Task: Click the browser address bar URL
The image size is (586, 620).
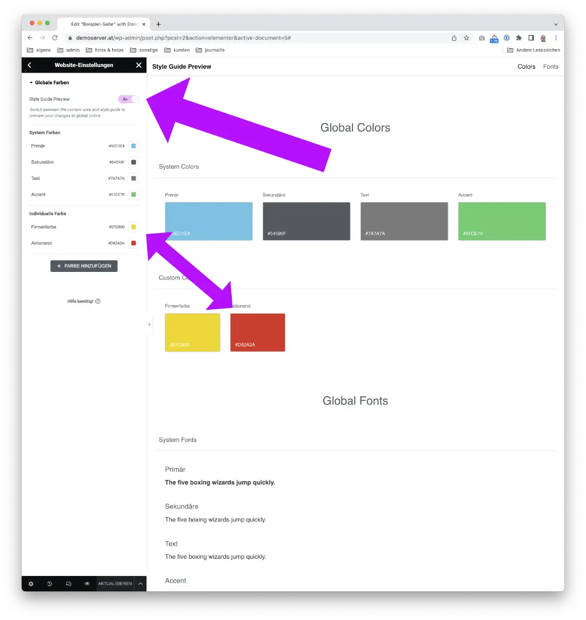Action: pos(183,38)
